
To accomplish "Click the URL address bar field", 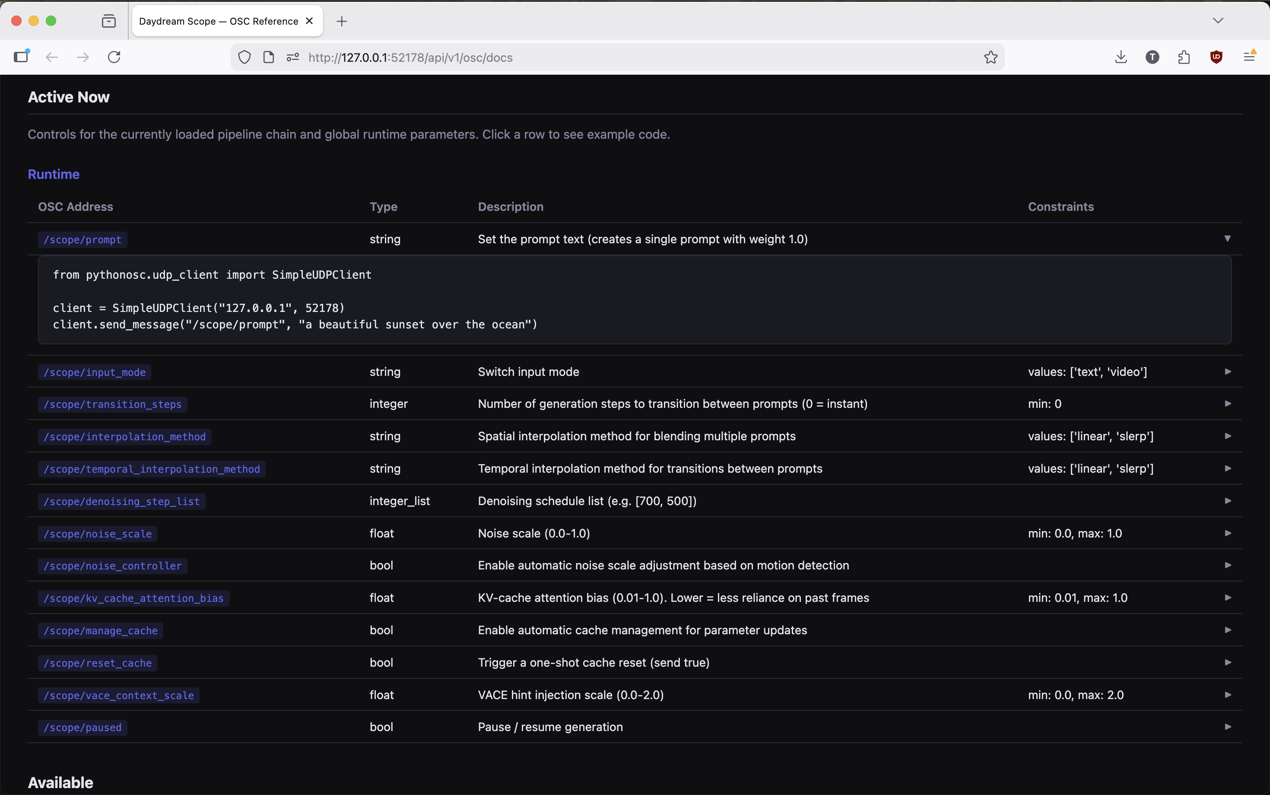I will pyautogui.click(x=631, y=57).
